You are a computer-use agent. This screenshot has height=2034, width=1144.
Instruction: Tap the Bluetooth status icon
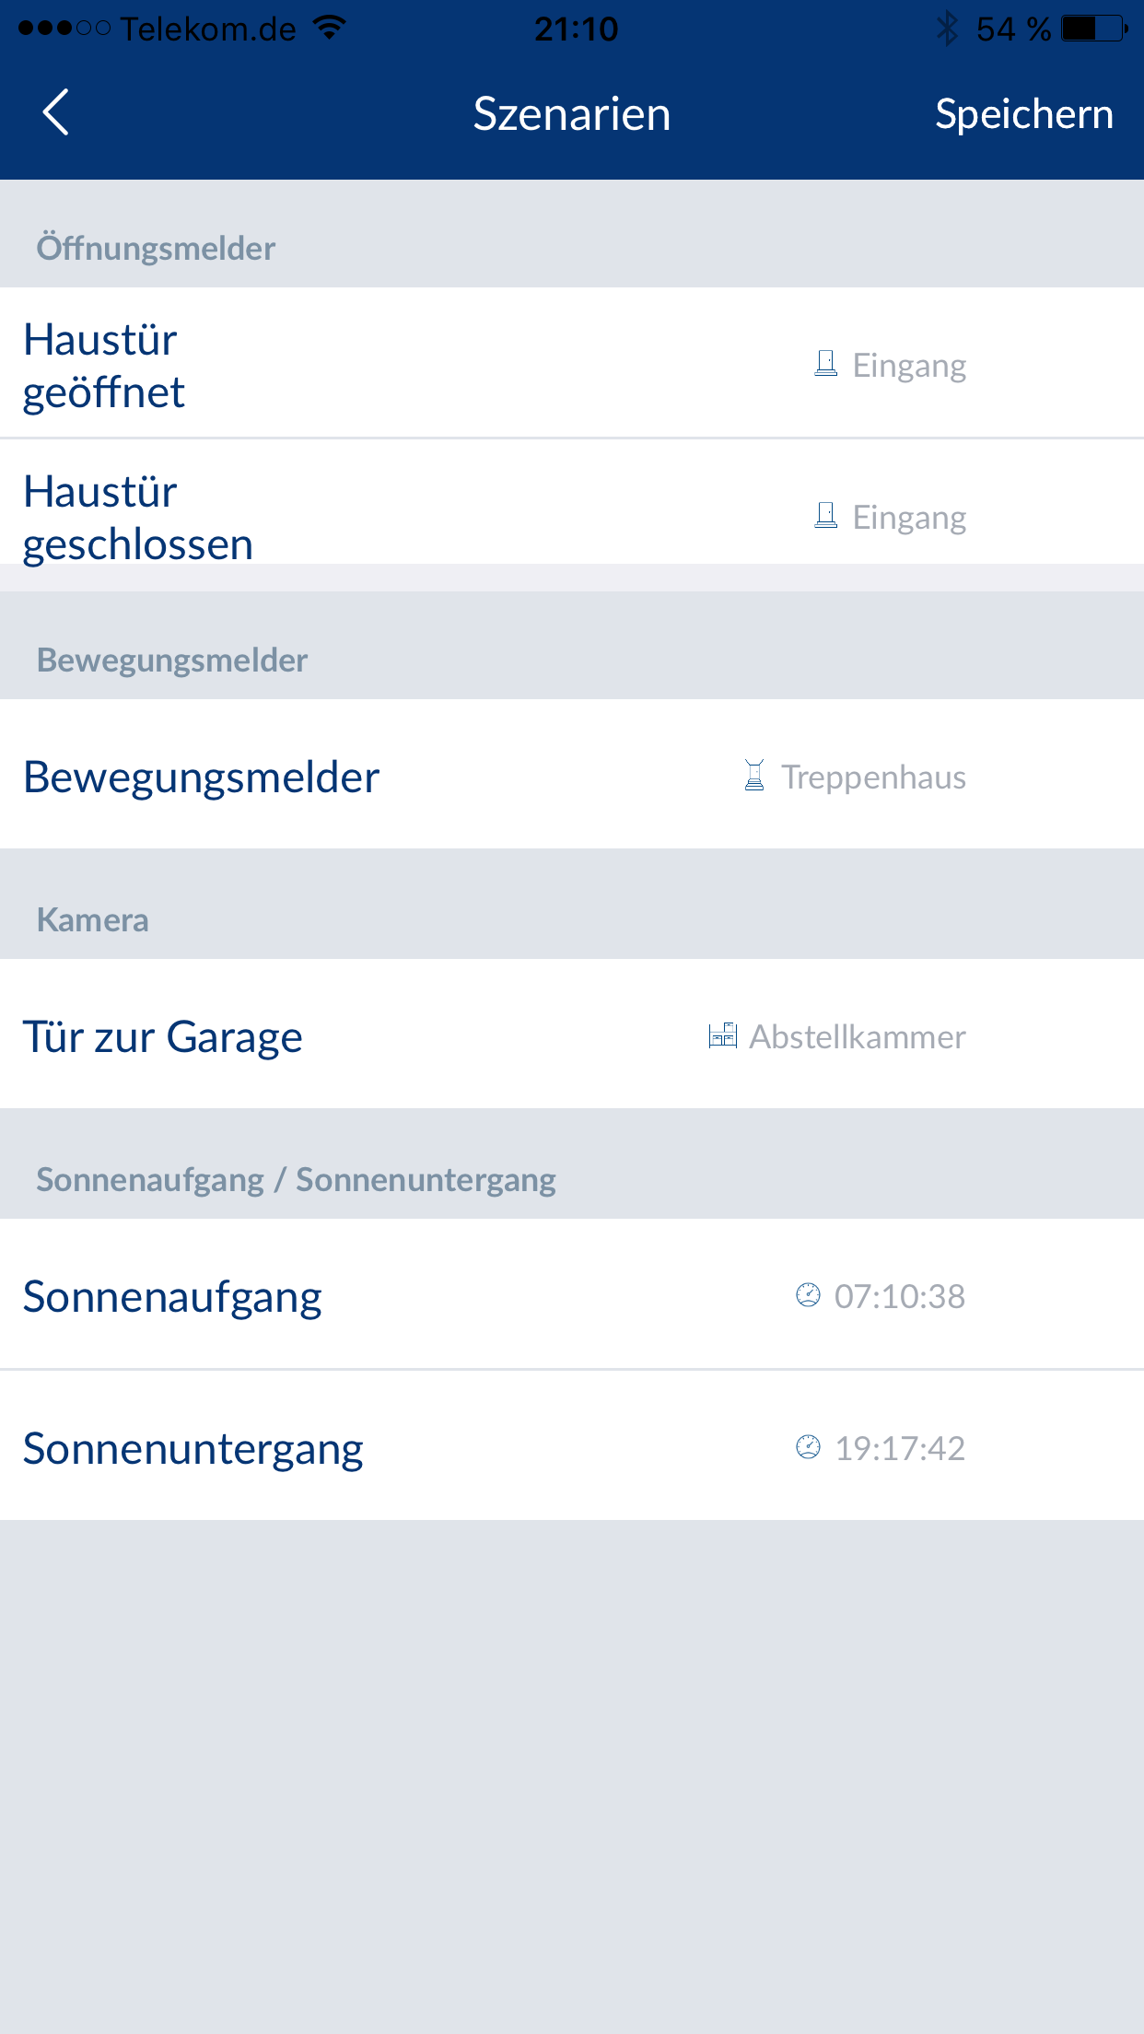pos(947,29)
